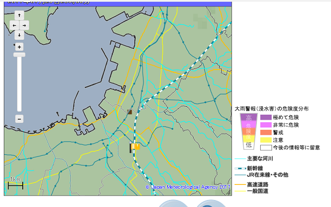The height and width of the screenshot is (207, 331).
Task: Click the Japan Meteorological Agency copyright text
Action: point(188,187)
